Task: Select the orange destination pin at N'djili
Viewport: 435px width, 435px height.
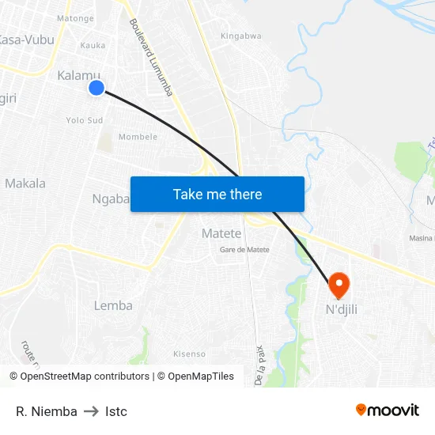Action: click(x=339, y=286)
